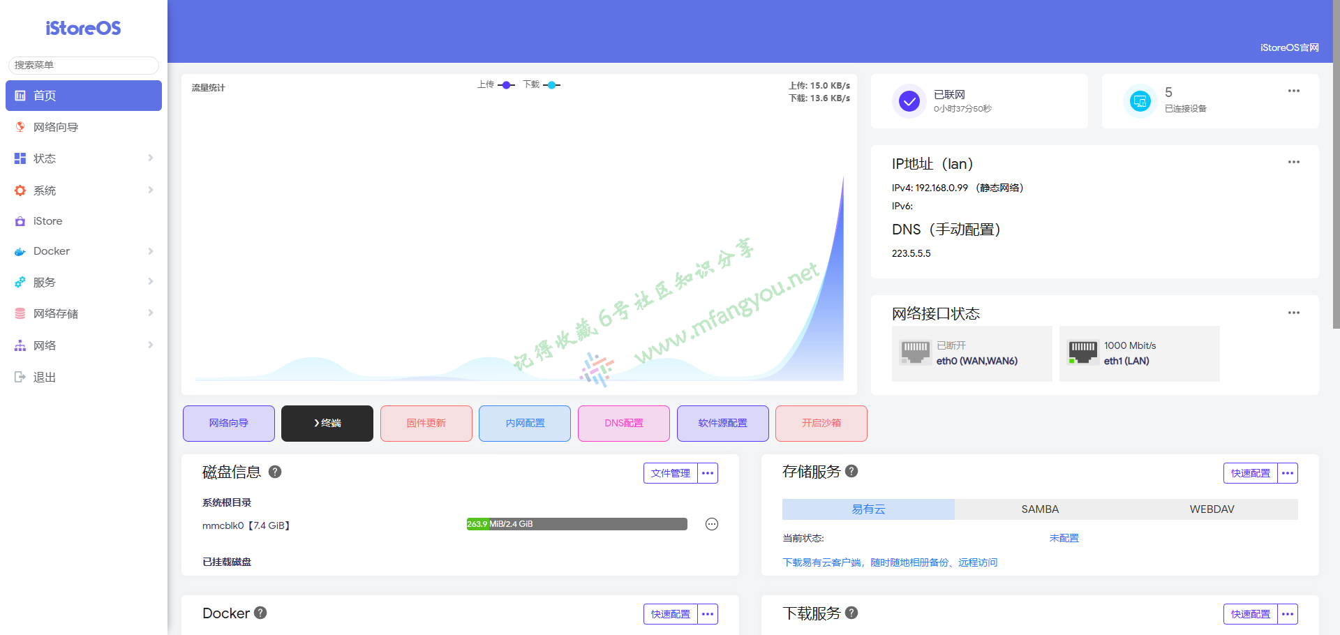Toggle the 下载 download legend series

point(542,85)
